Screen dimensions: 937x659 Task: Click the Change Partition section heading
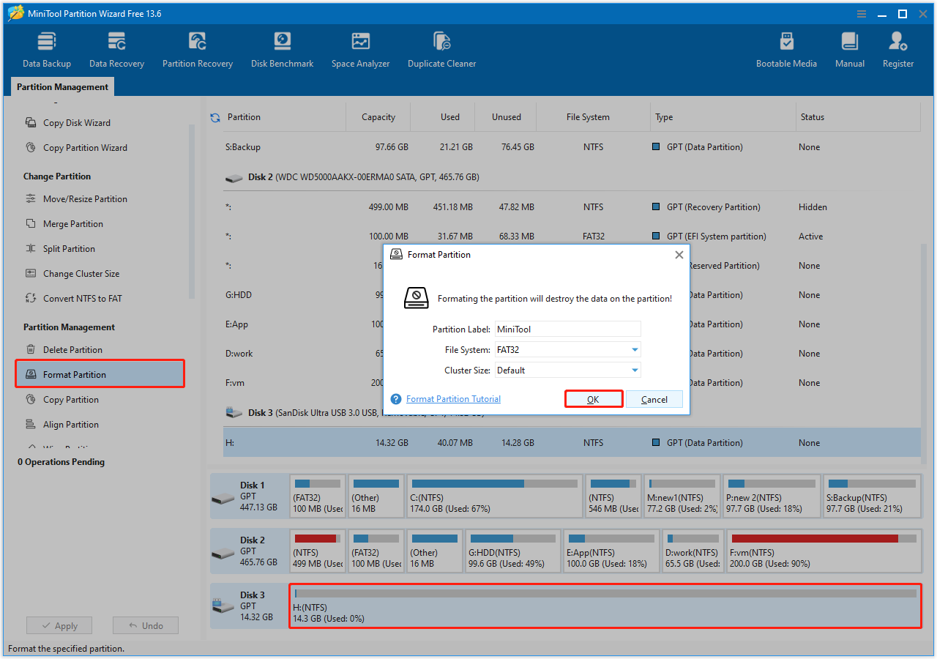(57, 176)
